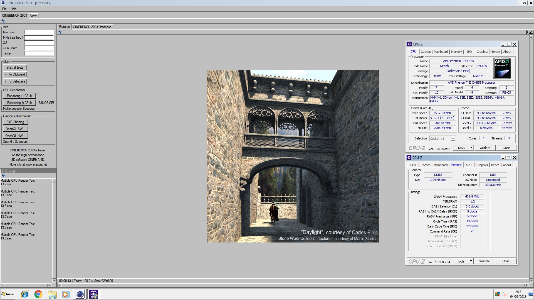Open Caches tab in top CPU-Z window
Screen dimensions: 534x300
coord(426,52)
